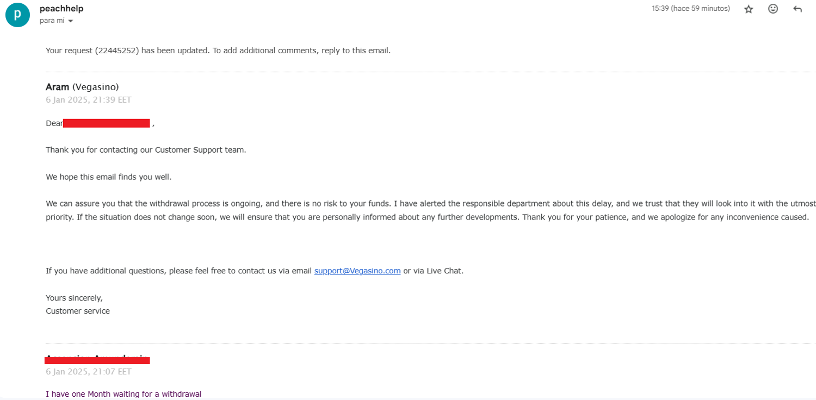The height and width of the screenshot is (400, 816).
Task: Click the '6 Jan 2025, 21:07 EET' date
Action: [89, 372]
